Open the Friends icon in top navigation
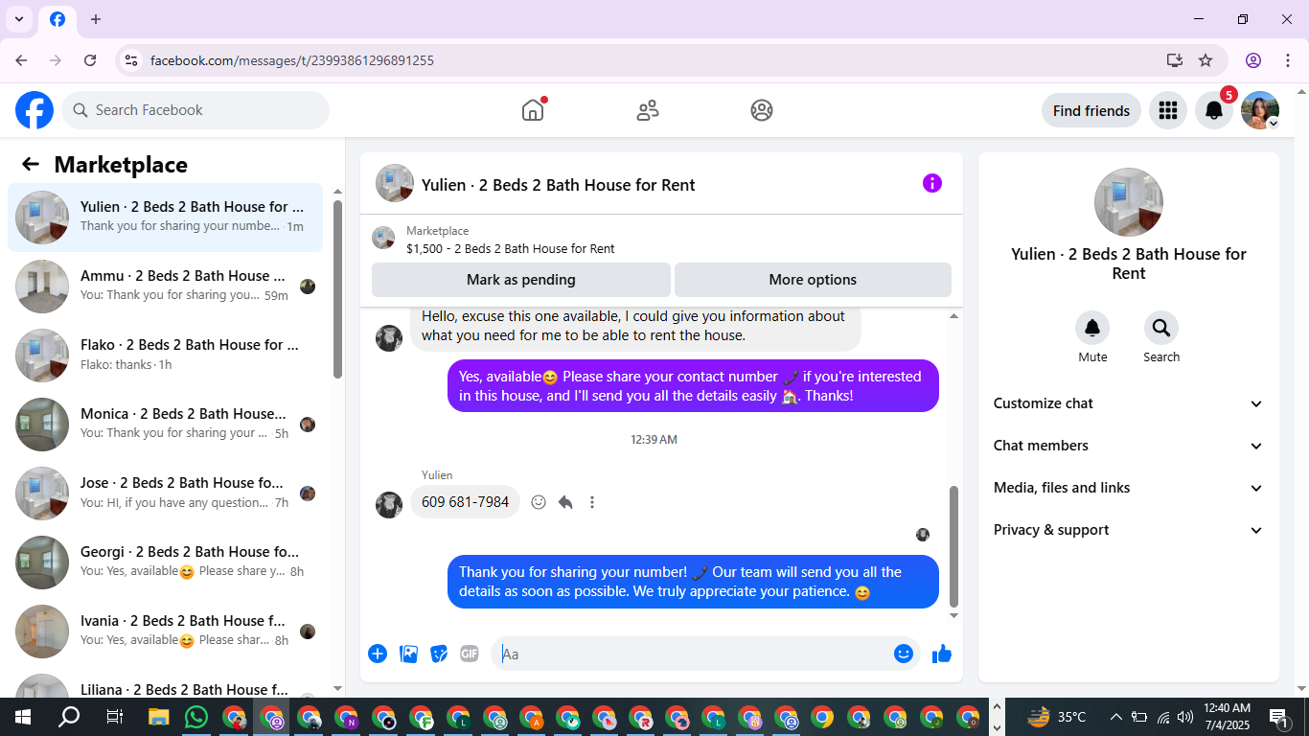Viewport: 1309px width, 736px height. click(648, 110)
